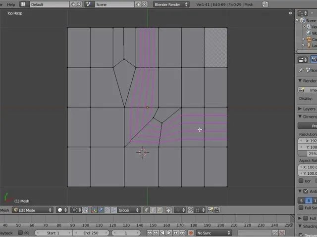317x237 pixels.
Task: Click the Play animation button
Action: tap(169, 233)
